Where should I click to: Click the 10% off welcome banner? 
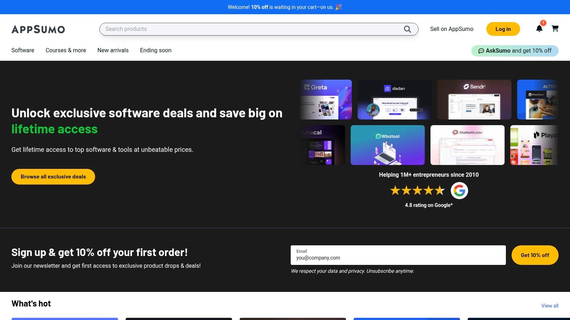tap(285, 7)
